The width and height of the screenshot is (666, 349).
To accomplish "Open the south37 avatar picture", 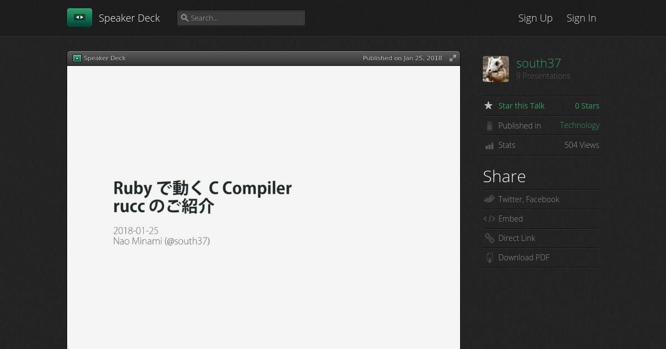I will point(496,69).
